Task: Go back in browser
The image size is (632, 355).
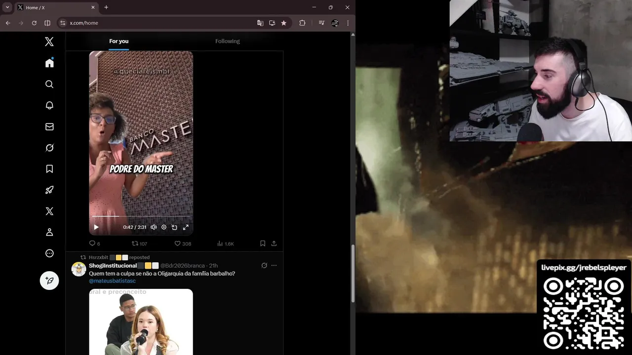Action: pos(8,23)
